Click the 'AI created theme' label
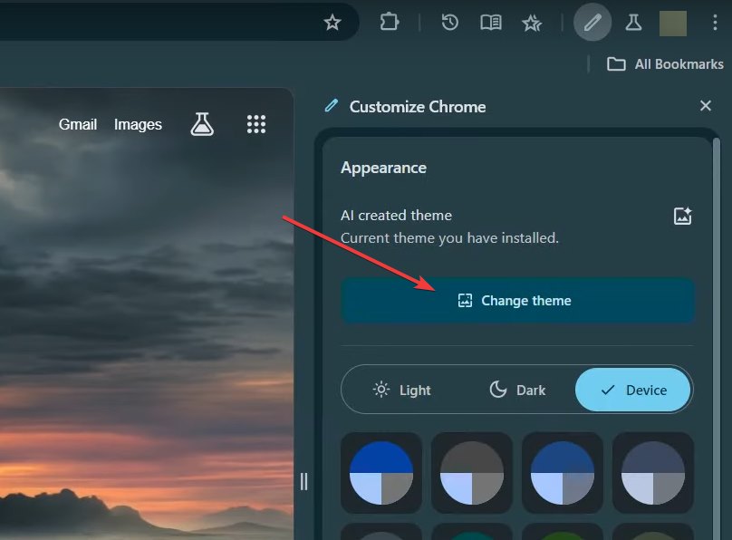The width and height of the screenshot is (732, 540). coord(396,216)
